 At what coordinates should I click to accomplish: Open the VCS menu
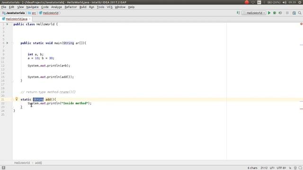109,7
